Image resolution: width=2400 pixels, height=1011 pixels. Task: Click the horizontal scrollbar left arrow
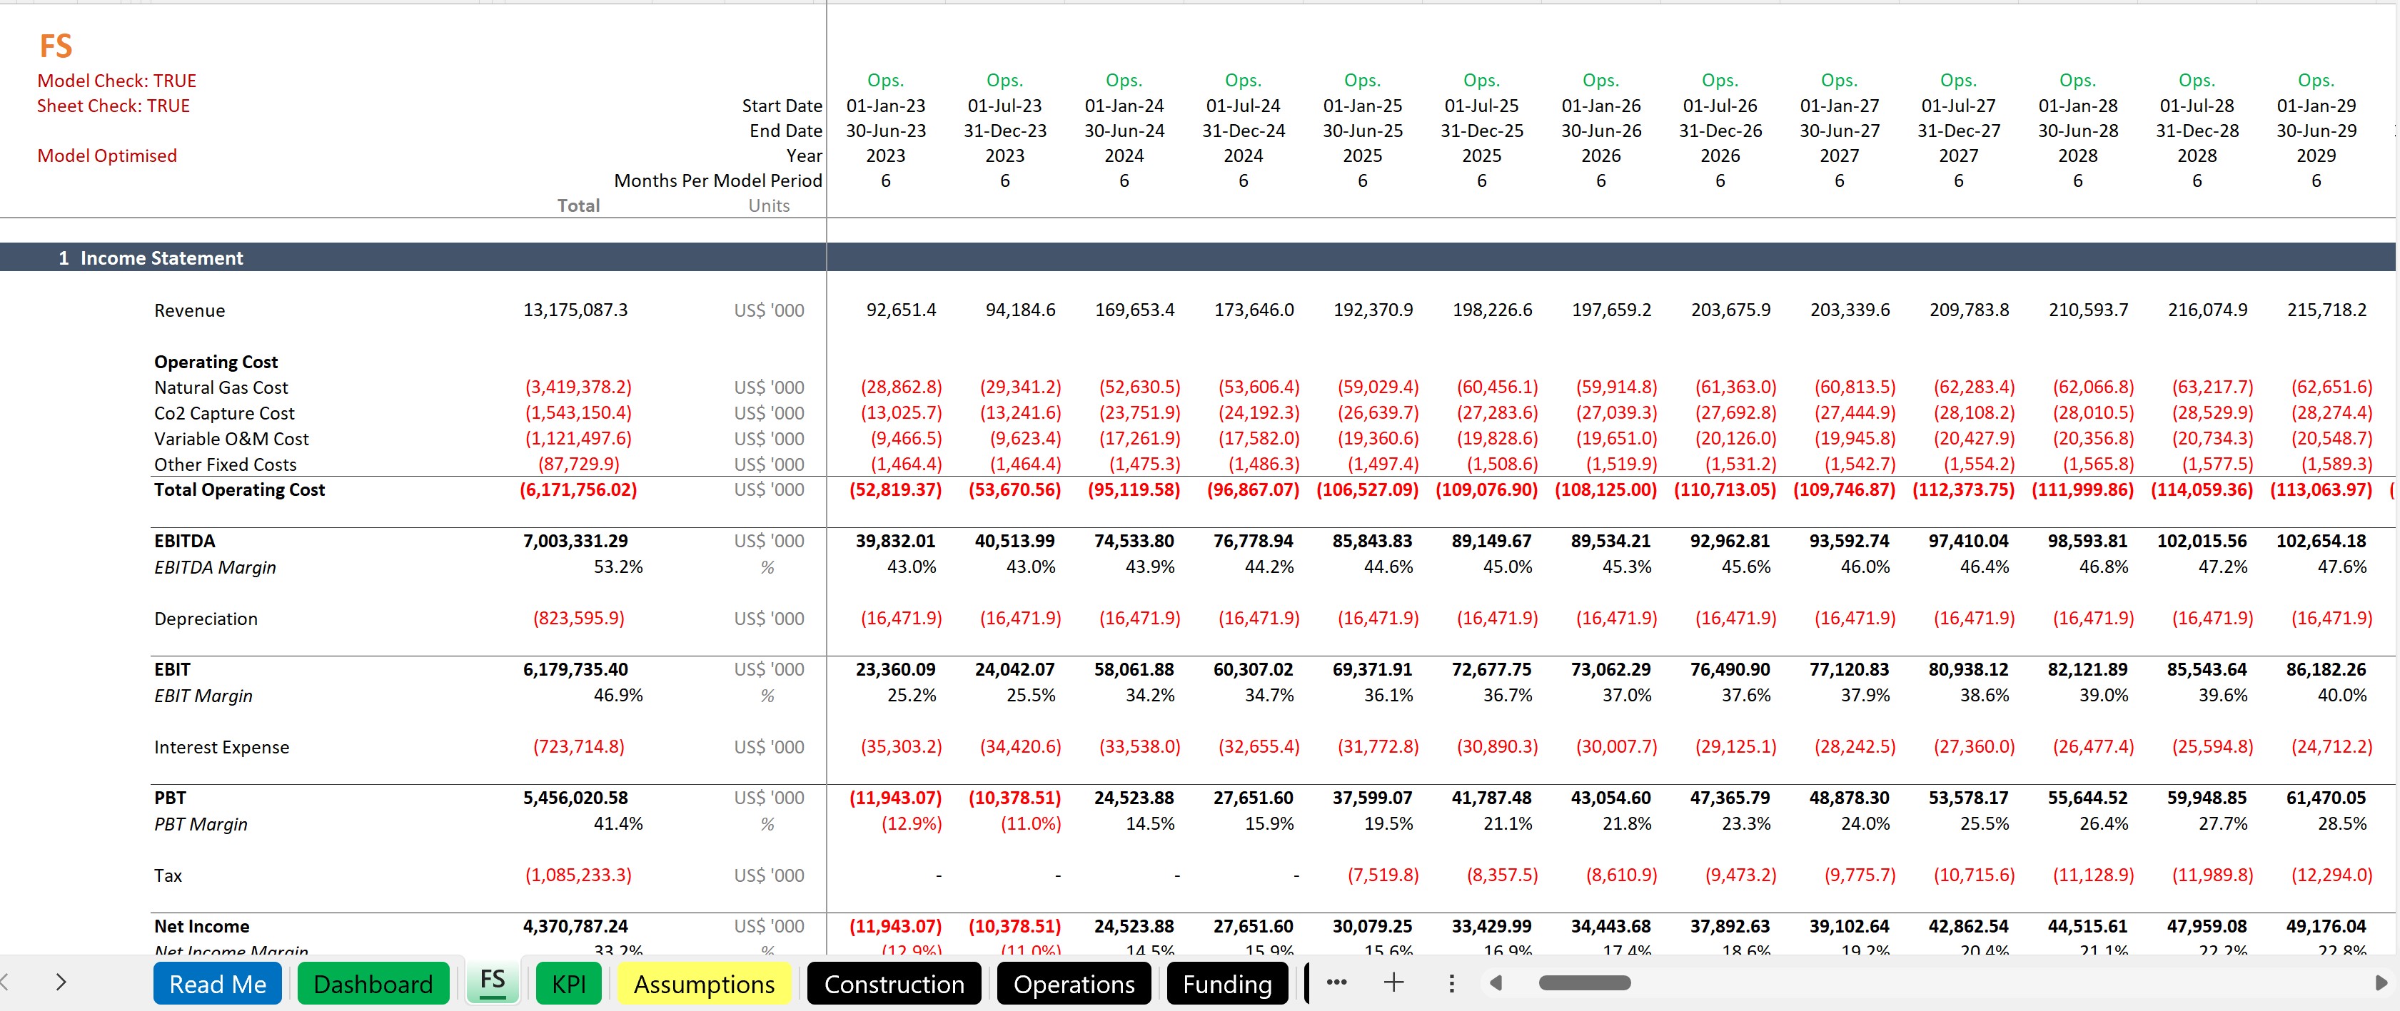click(x=1496, y=983)
